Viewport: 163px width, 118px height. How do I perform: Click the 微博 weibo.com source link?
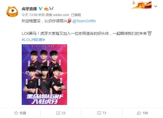[57, 15]
